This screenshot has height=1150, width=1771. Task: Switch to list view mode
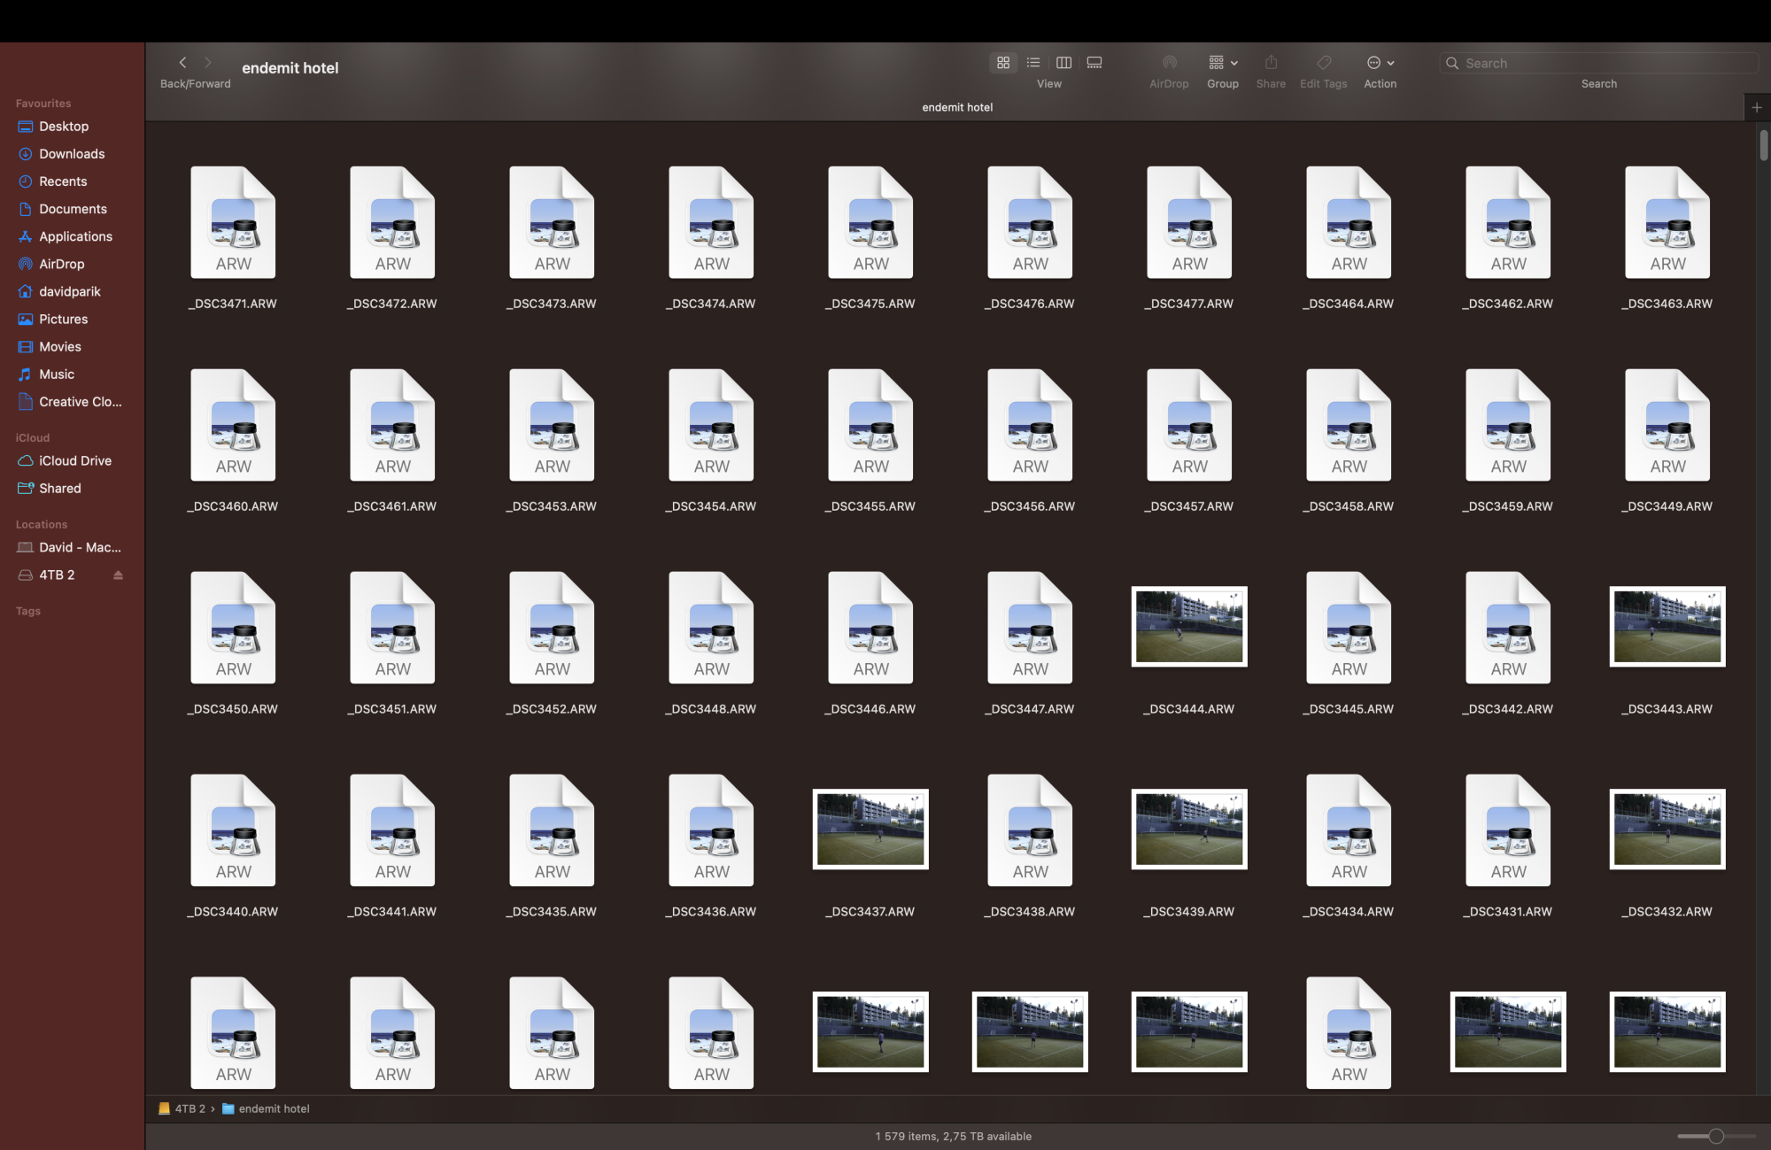coord(1033,63)
